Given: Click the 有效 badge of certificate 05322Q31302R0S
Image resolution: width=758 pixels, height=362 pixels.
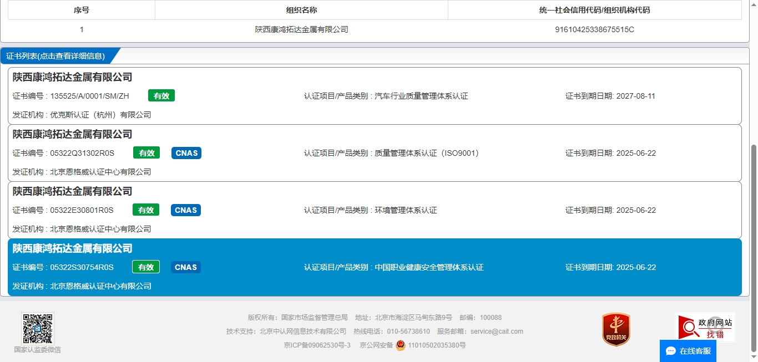Looking at the screenshot, I should [146, 153].
